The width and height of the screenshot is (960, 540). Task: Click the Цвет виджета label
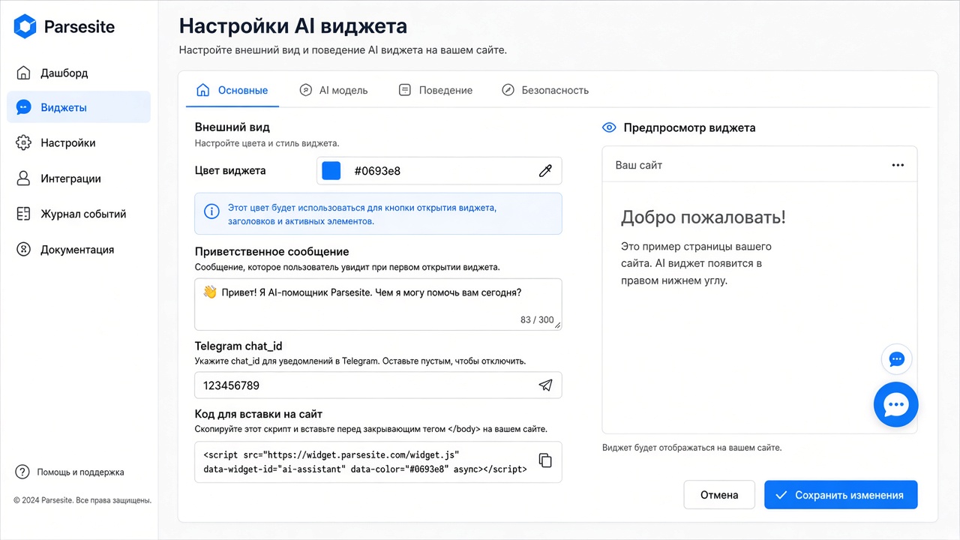pyautogui.click(x=230, y=171)
